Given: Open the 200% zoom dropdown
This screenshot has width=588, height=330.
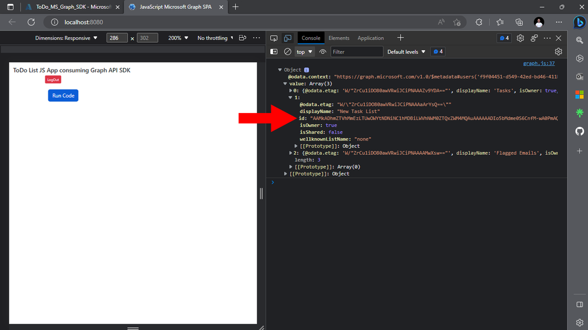Looking at the screenshot, I should [178, 38].
